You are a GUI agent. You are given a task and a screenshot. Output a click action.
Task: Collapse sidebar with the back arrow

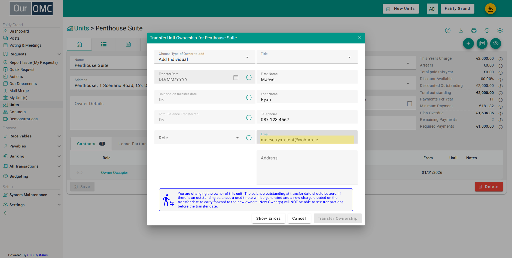[x=6, y=213]
